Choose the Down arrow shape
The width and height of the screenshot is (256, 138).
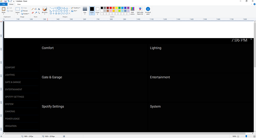point(51,13)
